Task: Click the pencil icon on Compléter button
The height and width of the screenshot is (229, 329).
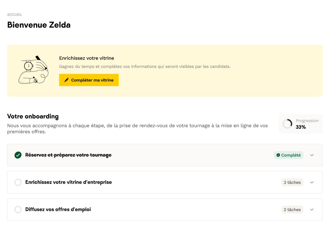Action: point(66,80)
